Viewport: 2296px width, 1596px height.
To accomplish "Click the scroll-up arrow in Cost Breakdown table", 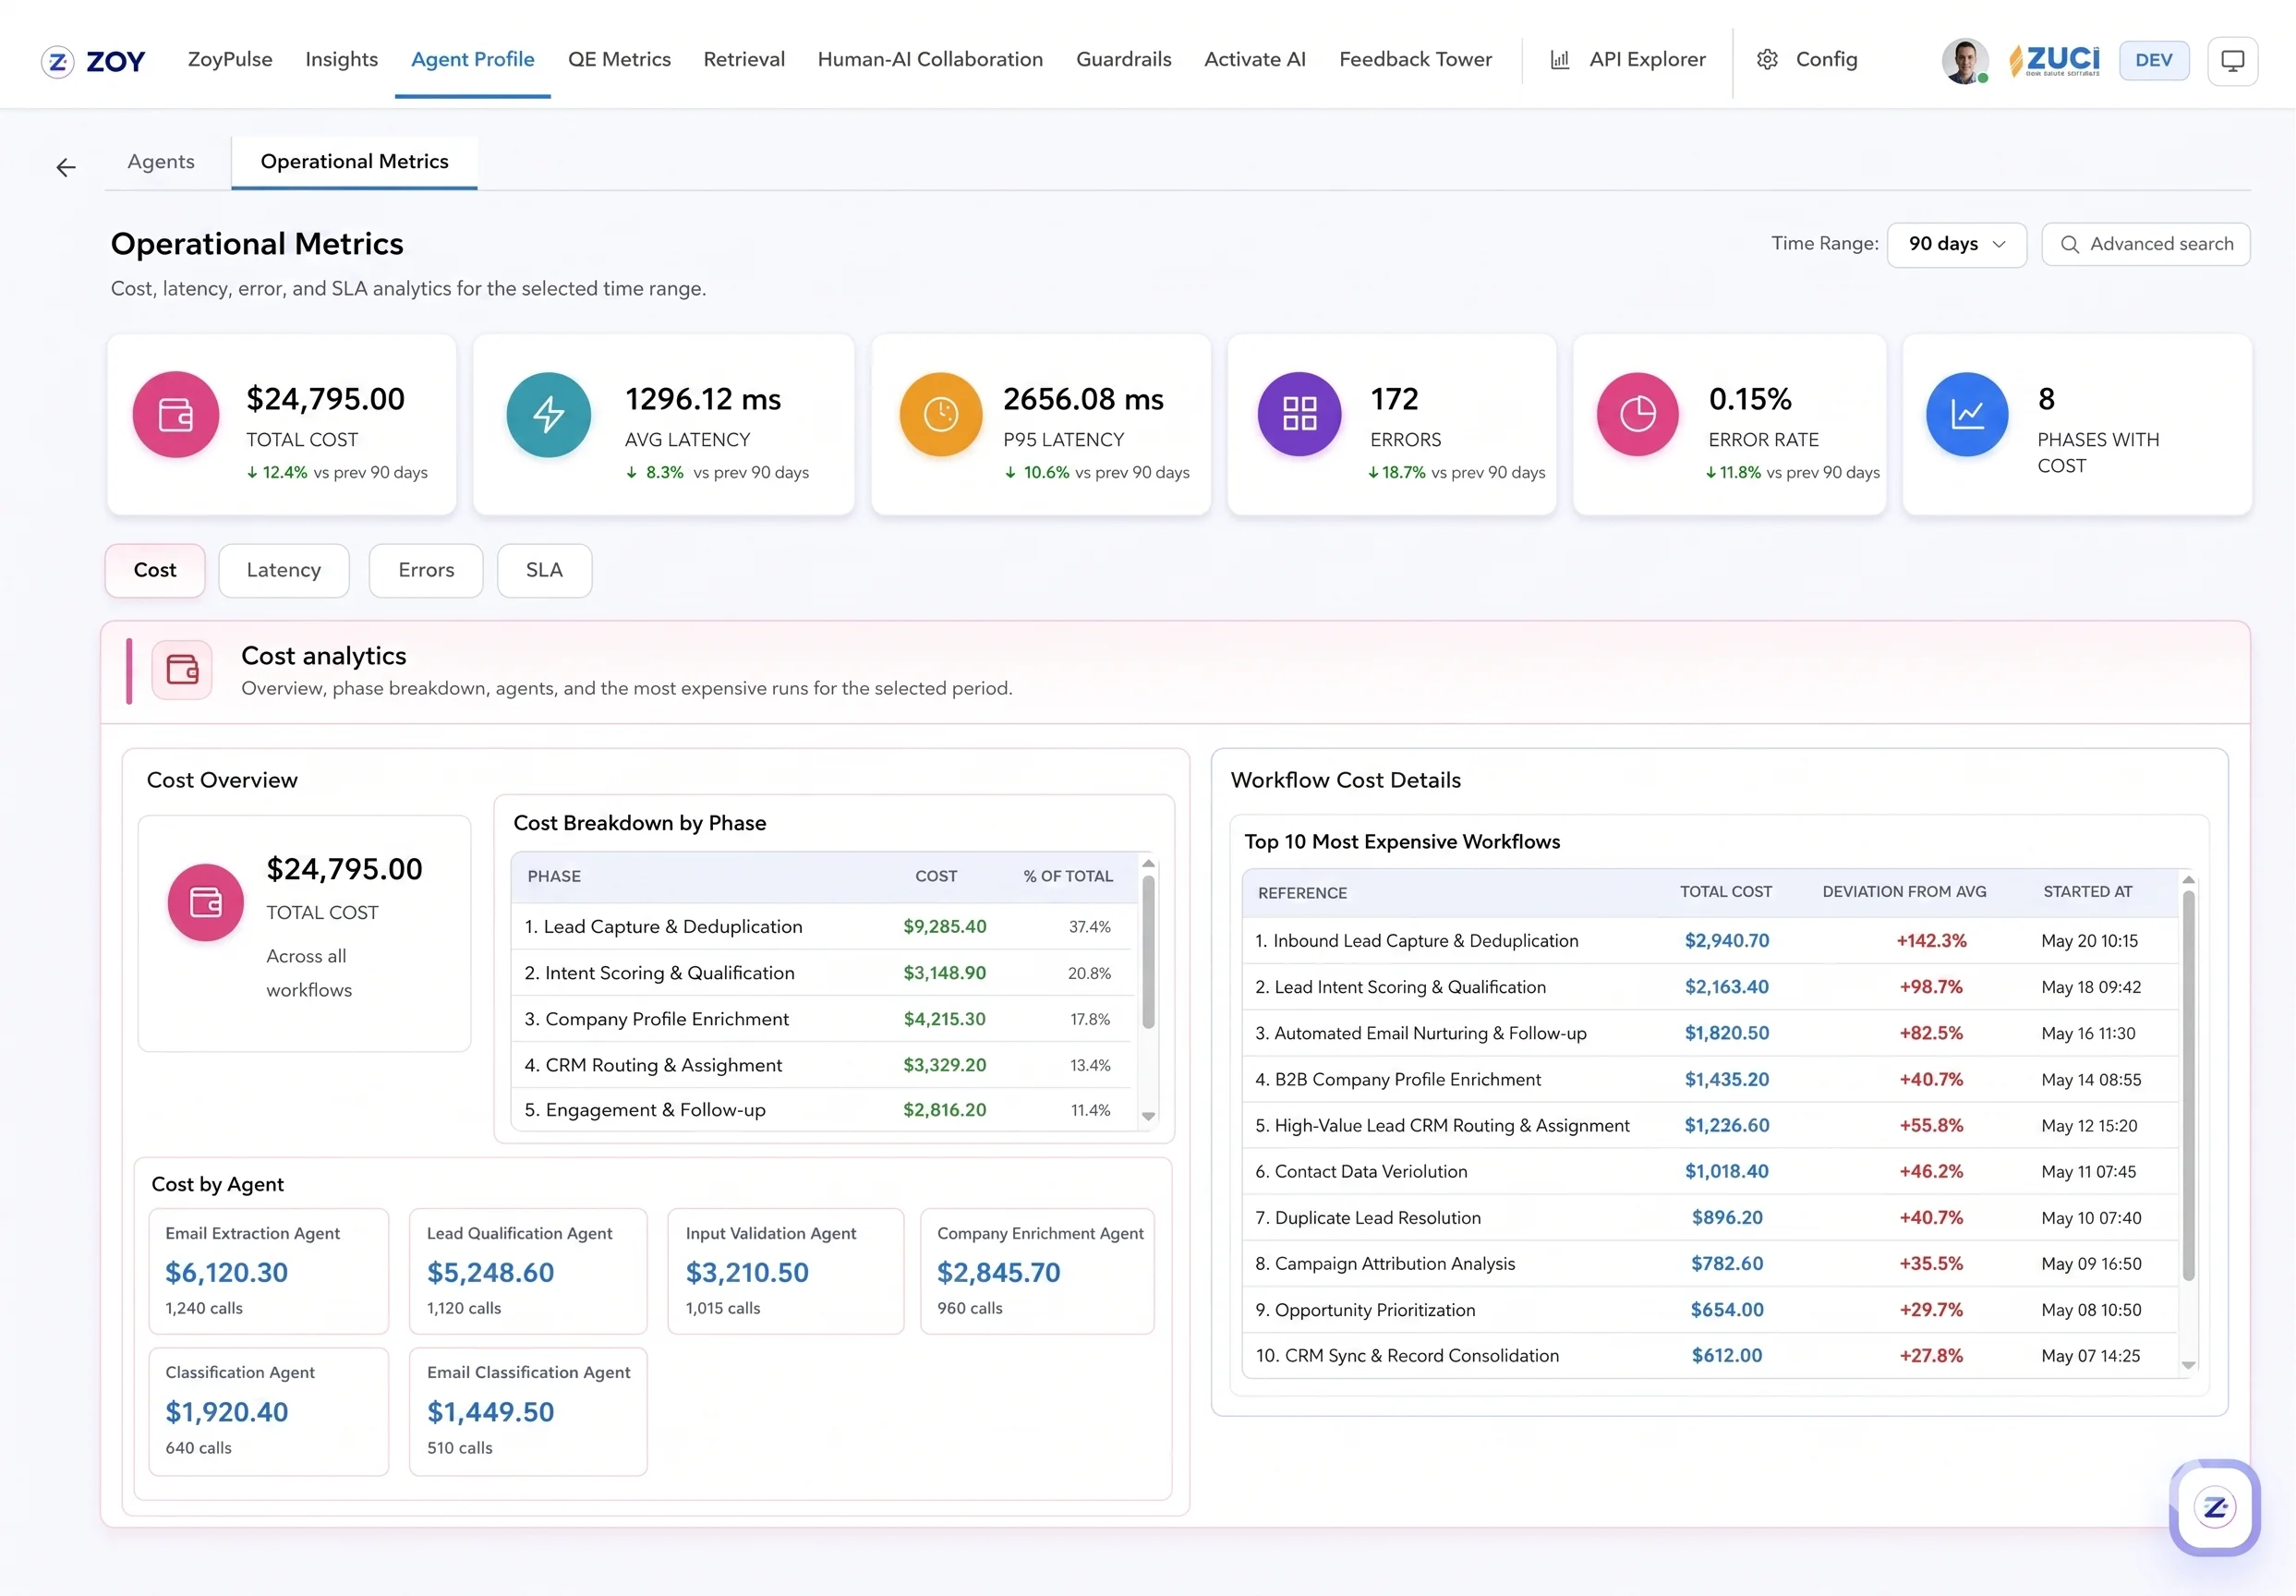I will [1148, 863].
